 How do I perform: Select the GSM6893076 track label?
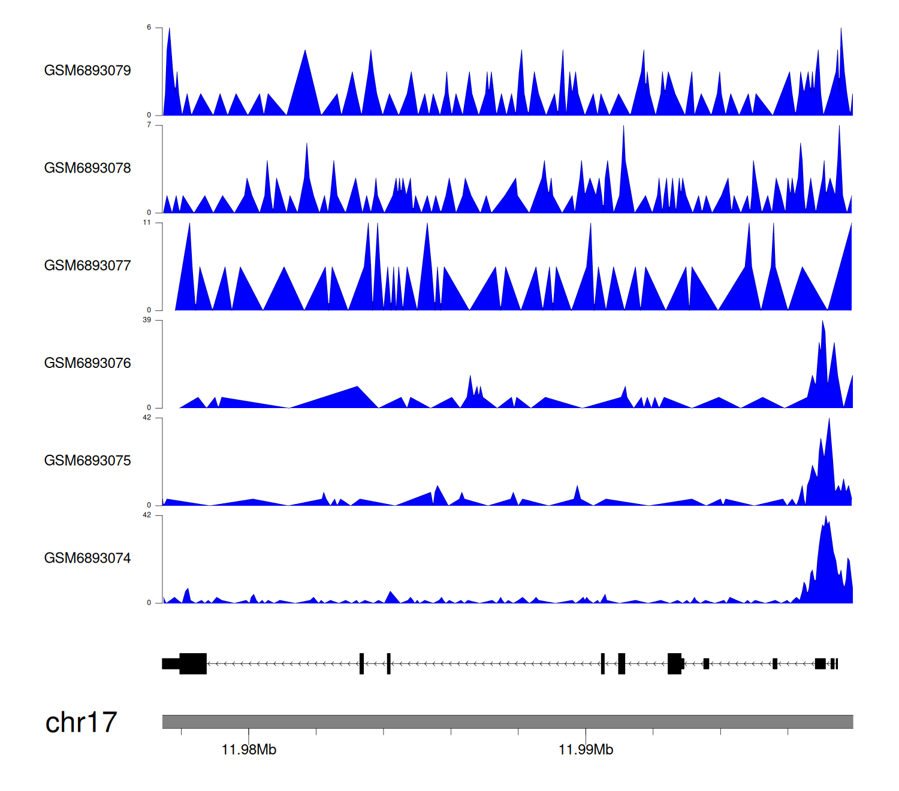[88, 363]
